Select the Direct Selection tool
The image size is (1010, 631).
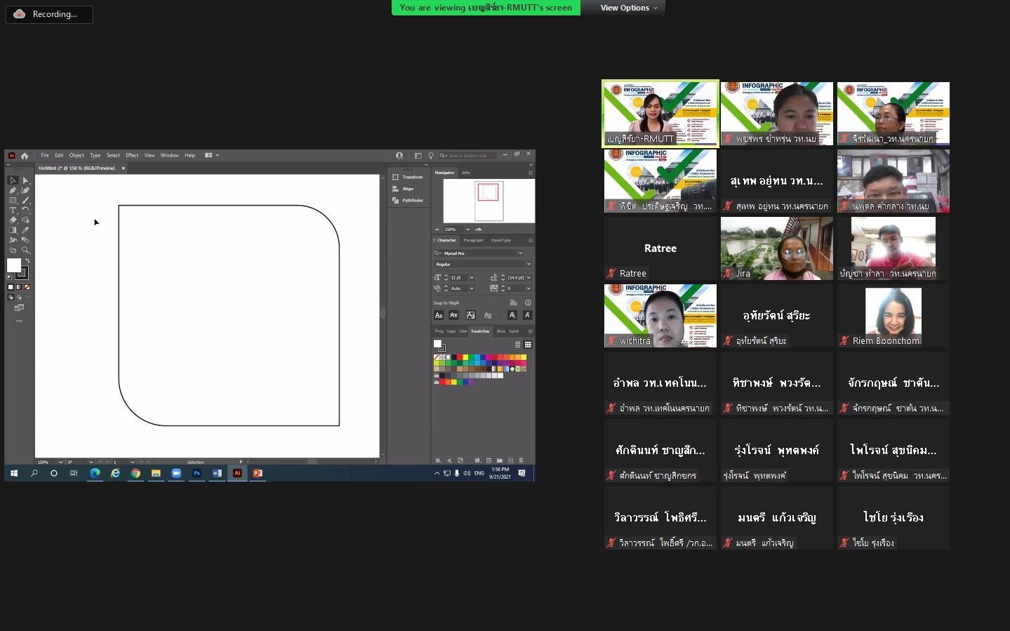[x=25, y=180]
